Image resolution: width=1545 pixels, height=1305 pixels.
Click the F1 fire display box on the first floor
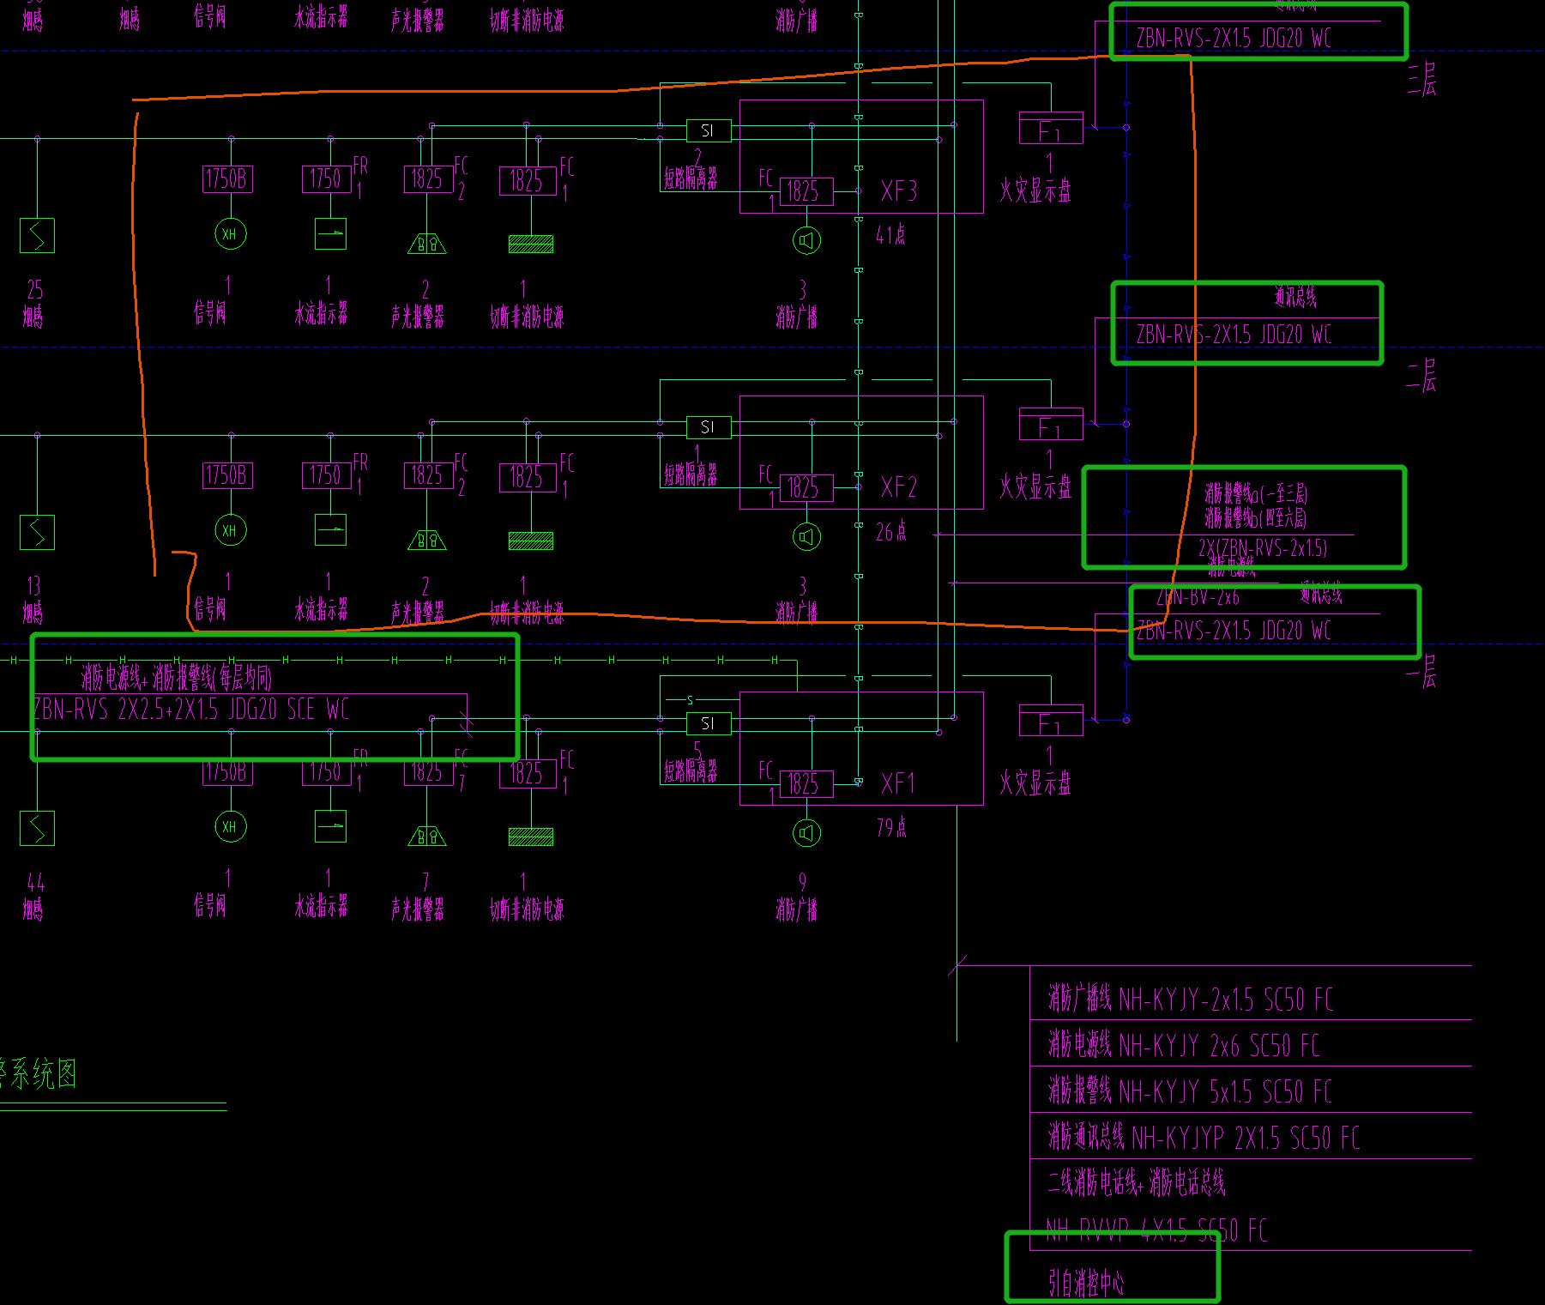click(x=1051, y=721)
